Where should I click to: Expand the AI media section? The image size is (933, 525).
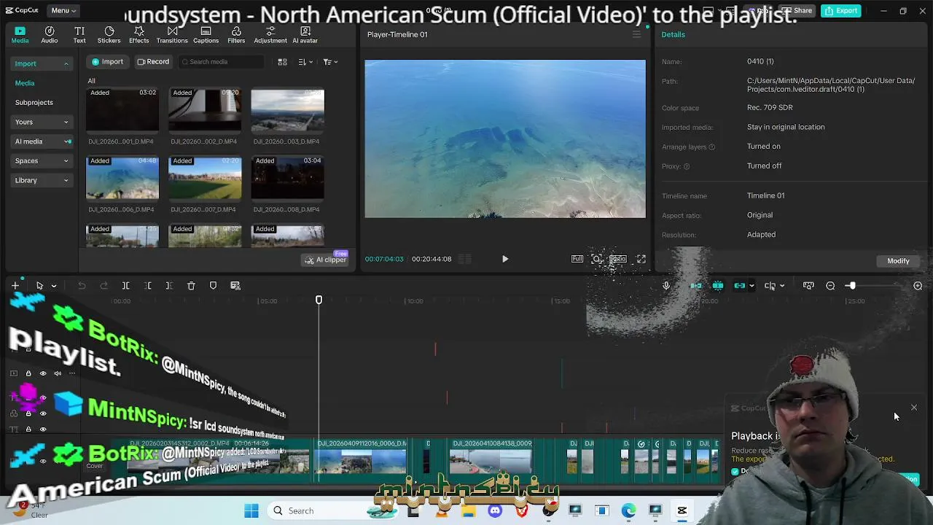tap(68, 141)
